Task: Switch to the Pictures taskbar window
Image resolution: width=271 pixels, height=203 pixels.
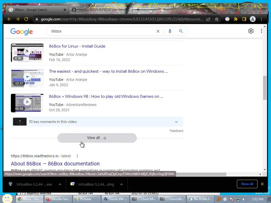Action: tap(87, 199)
